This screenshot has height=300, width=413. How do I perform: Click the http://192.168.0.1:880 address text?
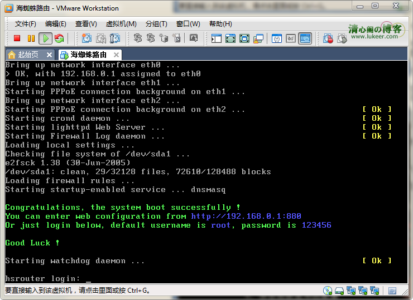(246, 216)
